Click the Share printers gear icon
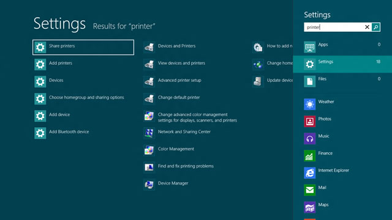This screenshot has height=220, width=392. point(40,47)
